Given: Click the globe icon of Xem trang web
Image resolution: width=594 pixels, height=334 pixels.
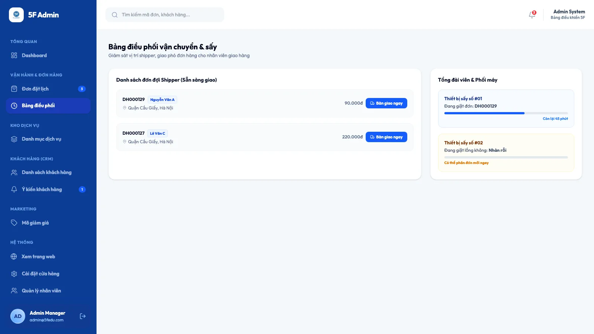Looking at the screenshot, I should point(14,256).
